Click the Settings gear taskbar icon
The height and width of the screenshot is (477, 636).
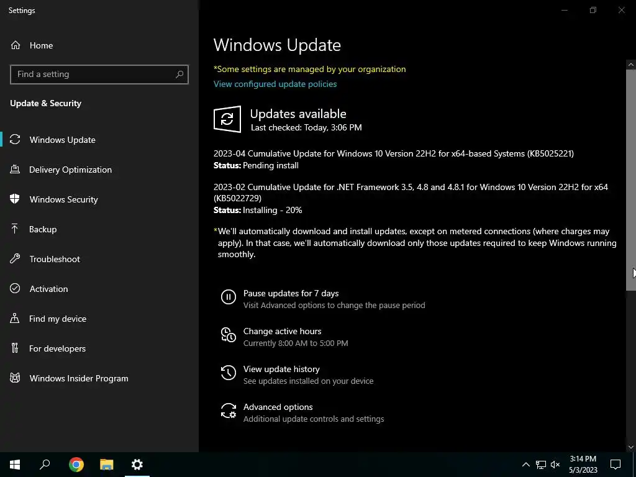click(x=137, y=465)
